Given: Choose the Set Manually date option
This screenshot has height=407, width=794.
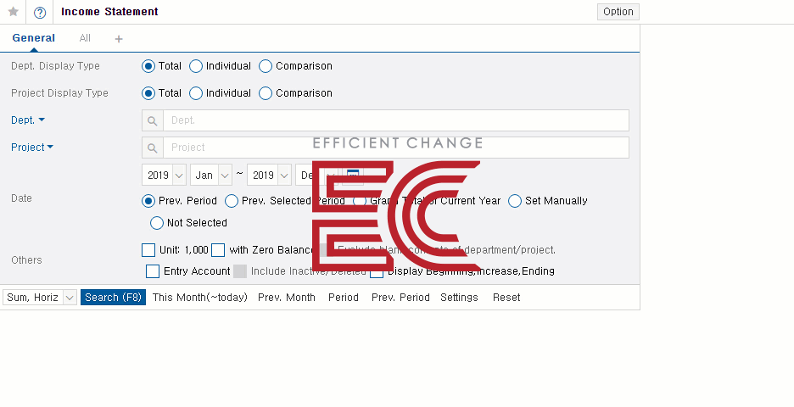Looking at the screenshot, I should tap(515, 201).
